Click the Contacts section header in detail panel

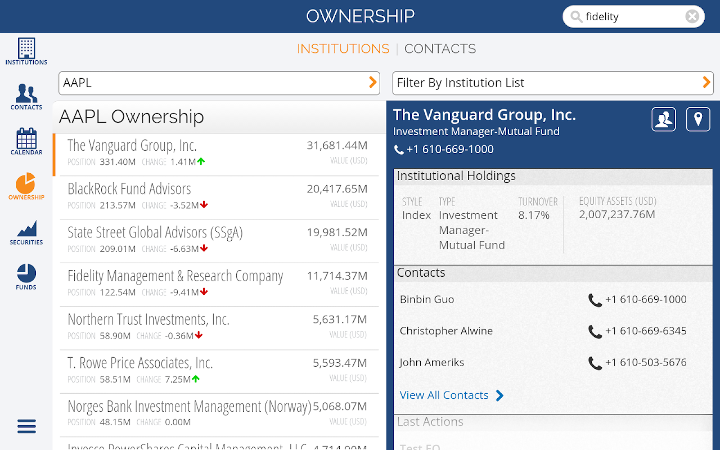tap(553, 273)
